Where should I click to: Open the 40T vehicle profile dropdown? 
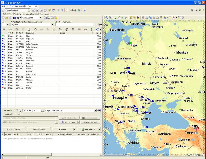[95, 111]
